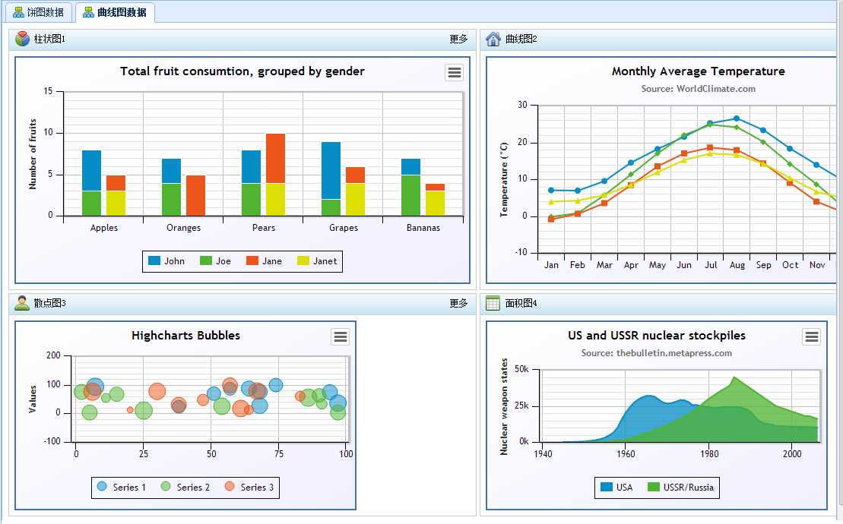Click the pie chart icon beside 柱状图1
The image size is (843, 524).
coord(22,39)
